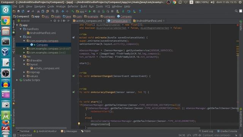
Task: Close the Compass.java tab
Action: click(x=129, y=21)
